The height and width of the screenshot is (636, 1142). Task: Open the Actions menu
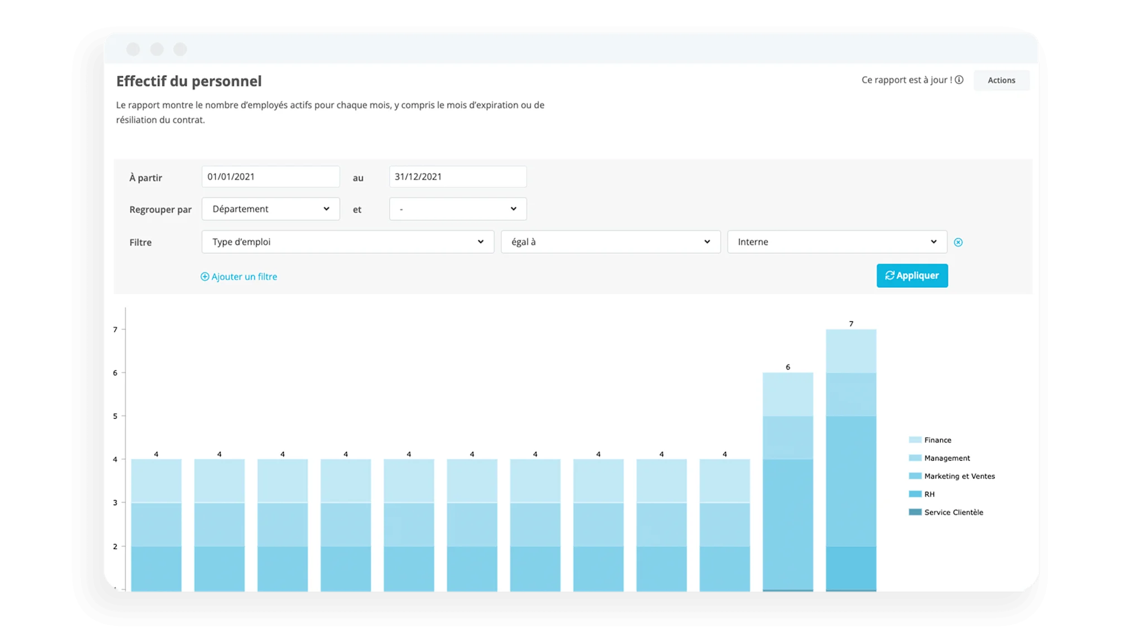point(1001,80)
